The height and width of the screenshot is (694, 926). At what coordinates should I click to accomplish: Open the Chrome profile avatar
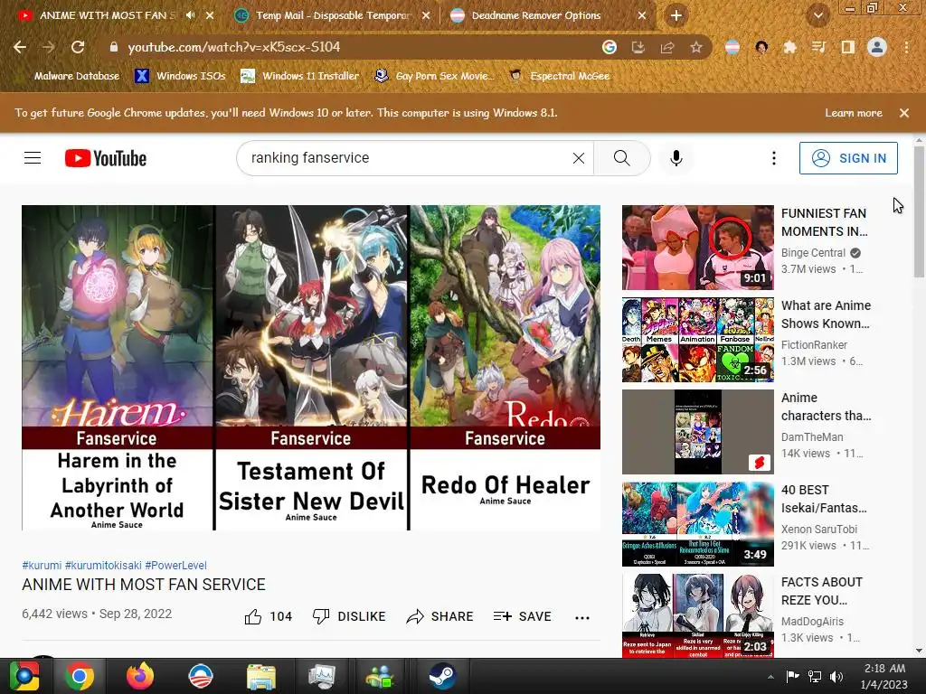point(877,47)
